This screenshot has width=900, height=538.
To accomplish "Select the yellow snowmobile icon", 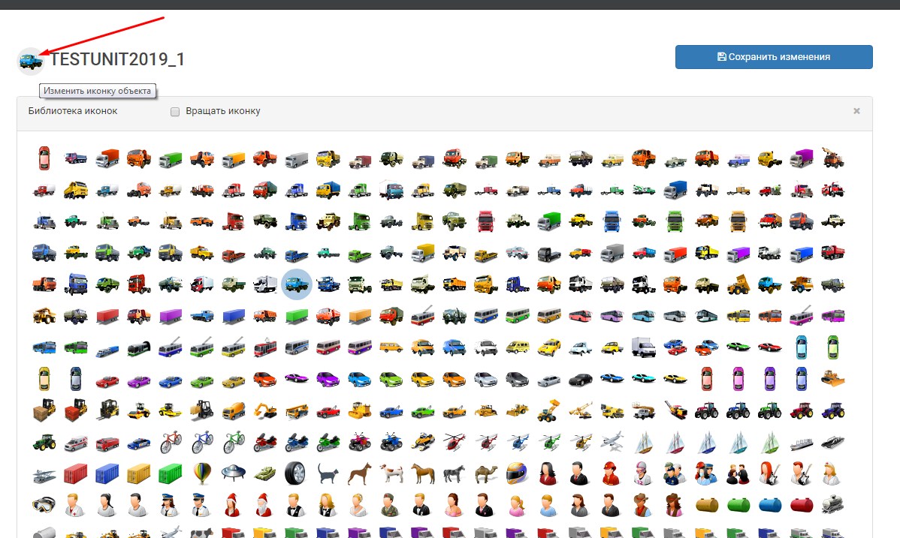I will (x=423, y=441).
